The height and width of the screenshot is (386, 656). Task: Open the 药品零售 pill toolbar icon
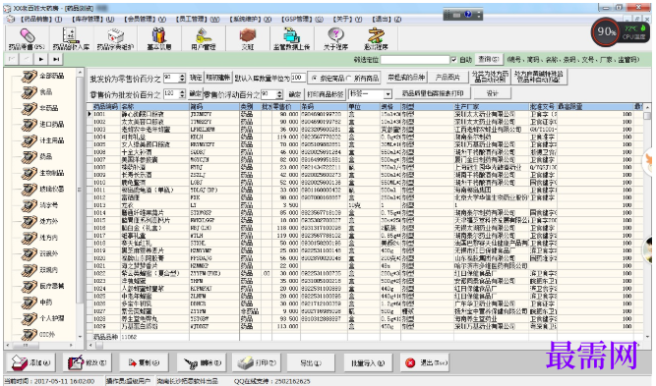click(27, 38)
